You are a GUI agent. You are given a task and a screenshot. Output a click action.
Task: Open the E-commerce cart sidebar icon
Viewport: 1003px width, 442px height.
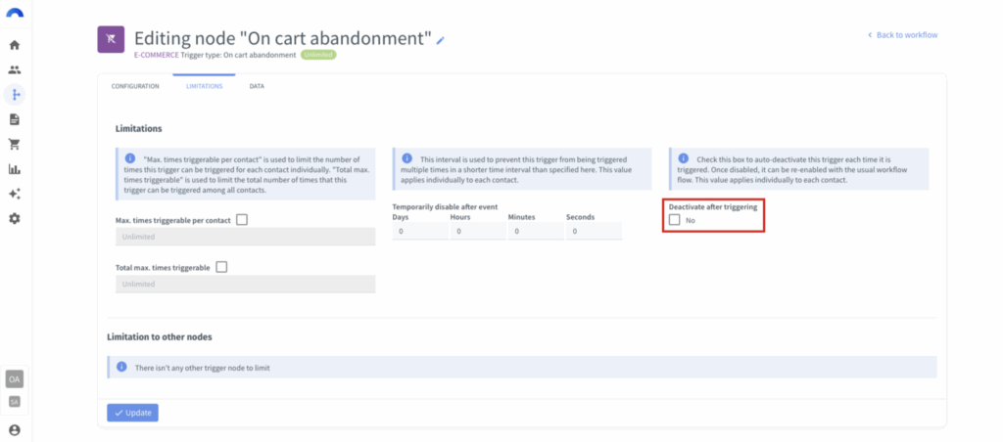[x=15, y=144]
